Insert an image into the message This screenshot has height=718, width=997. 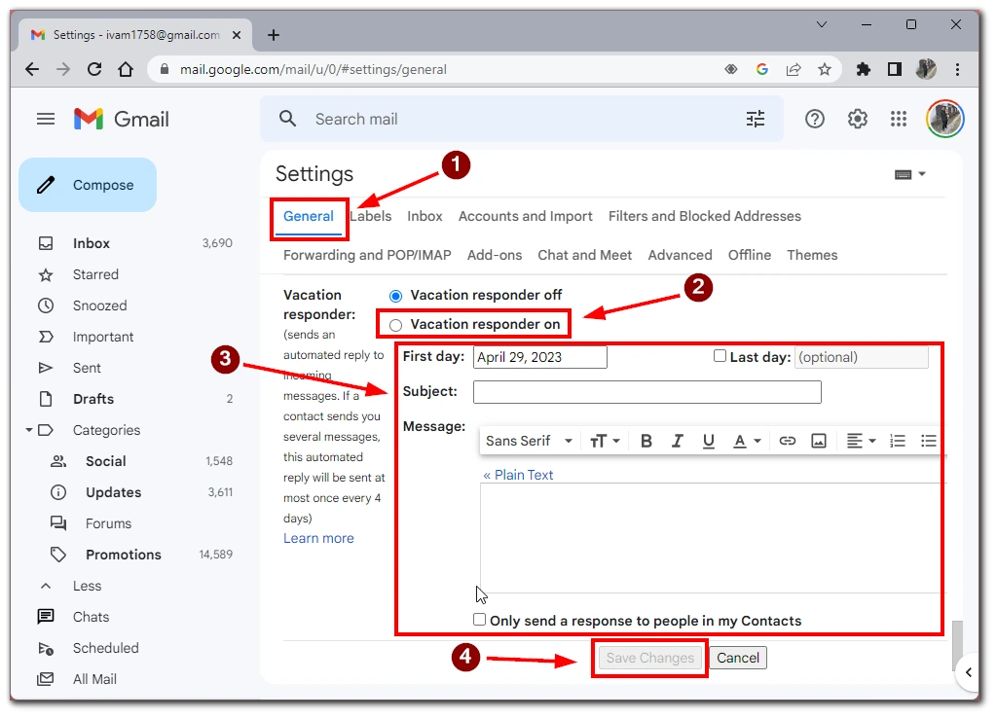(x=818, y=441)
